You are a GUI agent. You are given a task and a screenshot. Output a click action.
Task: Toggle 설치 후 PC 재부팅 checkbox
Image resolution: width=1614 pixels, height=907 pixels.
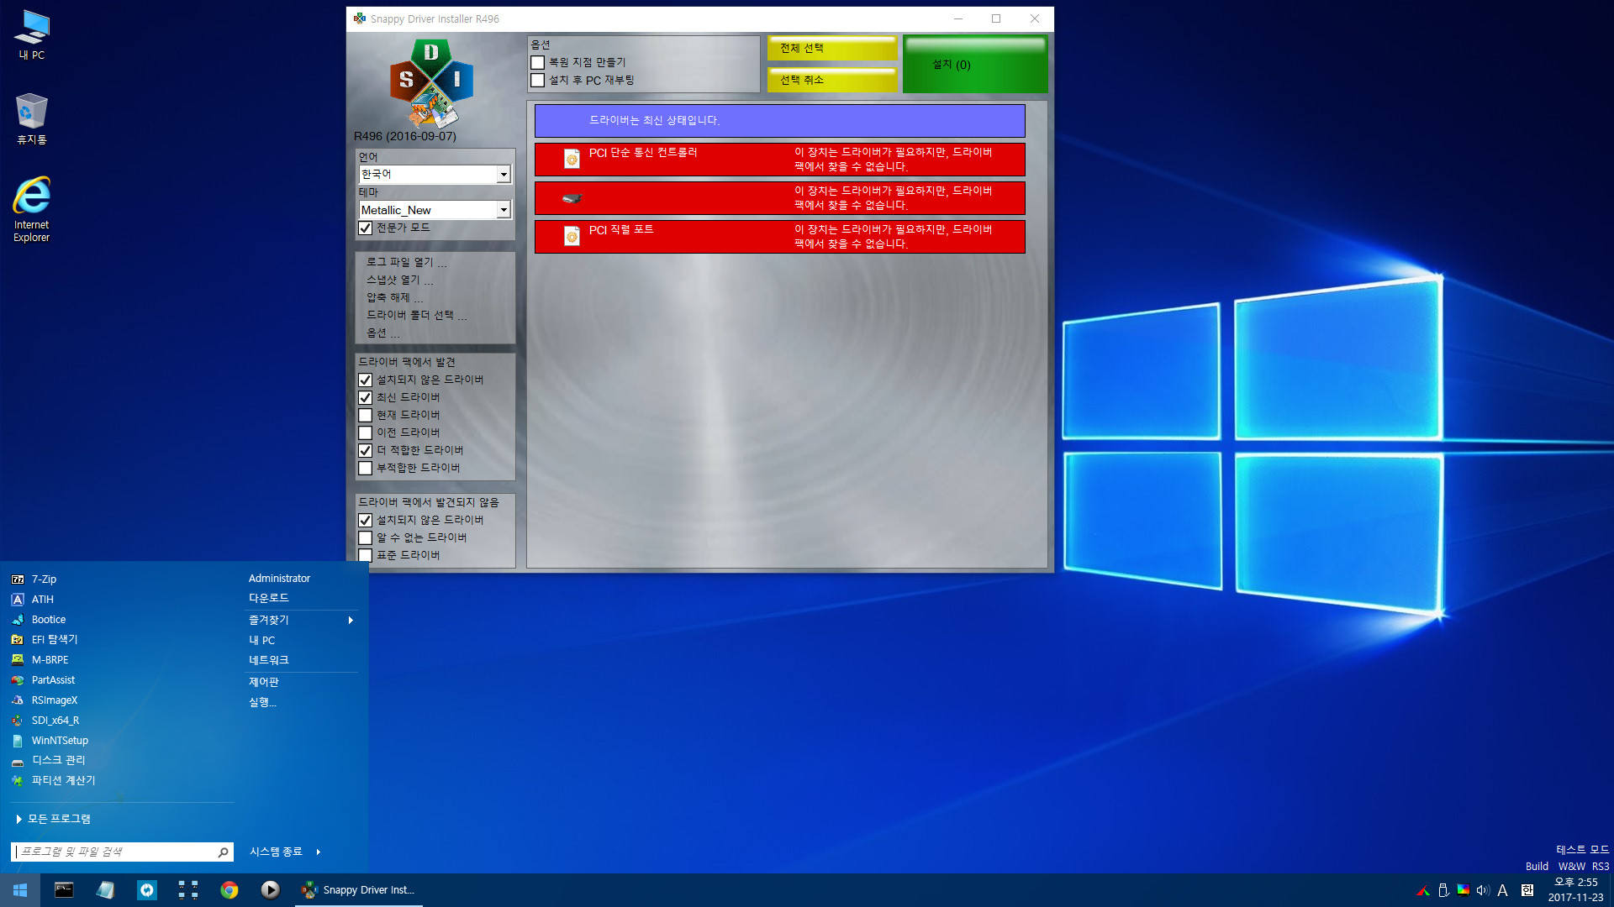(x=538, y=81)
